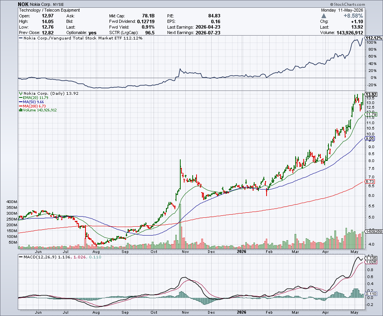Click header Volume value 143,926,912

click(x=350, y=33)
